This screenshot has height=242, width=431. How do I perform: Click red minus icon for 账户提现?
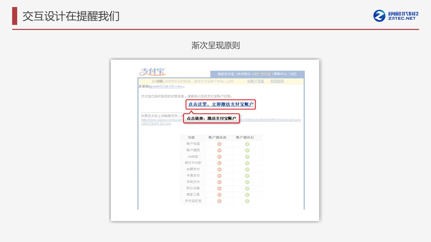tap(219, 150)
